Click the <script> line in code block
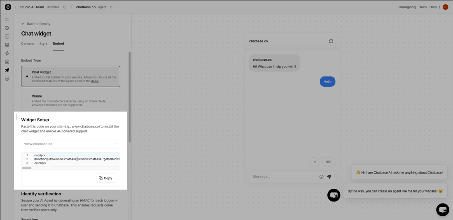 [40, 155]
